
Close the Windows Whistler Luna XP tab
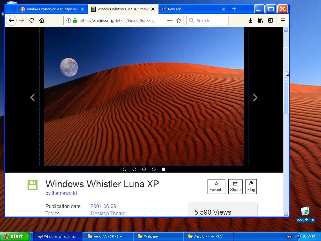pyautogui.click(x=153, y=9)
